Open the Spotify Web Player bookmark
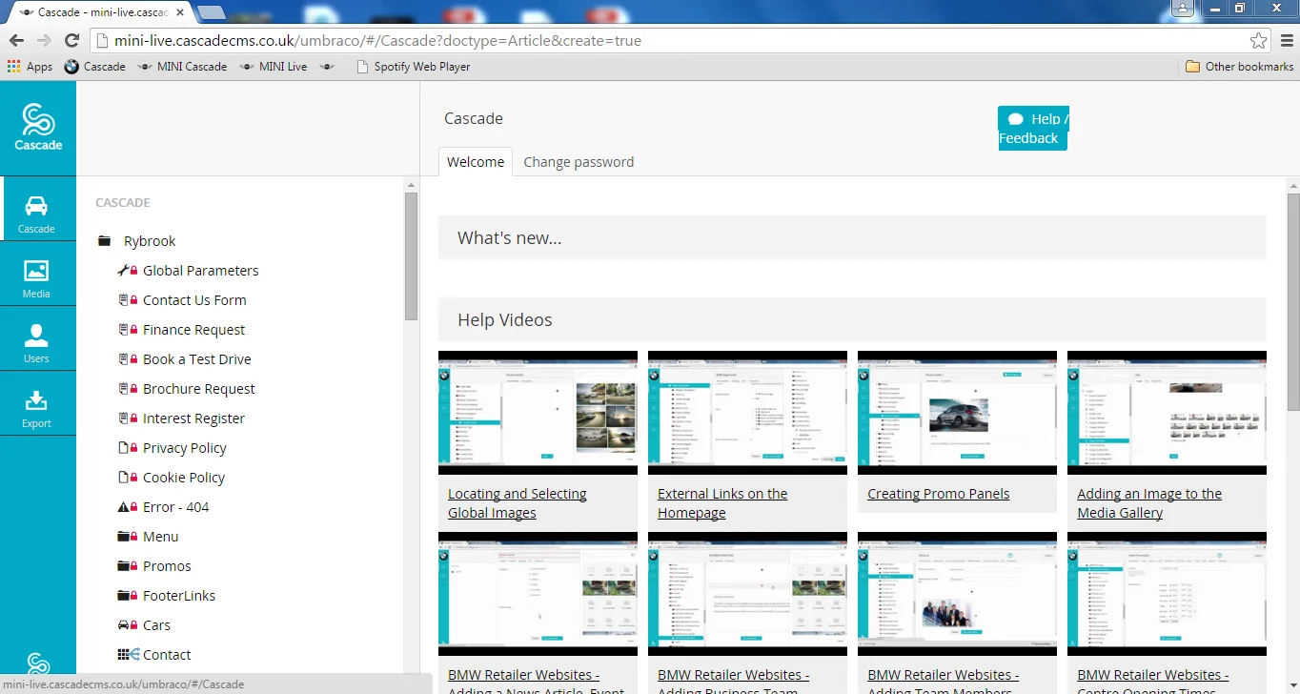Image resolution: width=1300 pixels, height=694 pixels. click(x=413, y=67)
